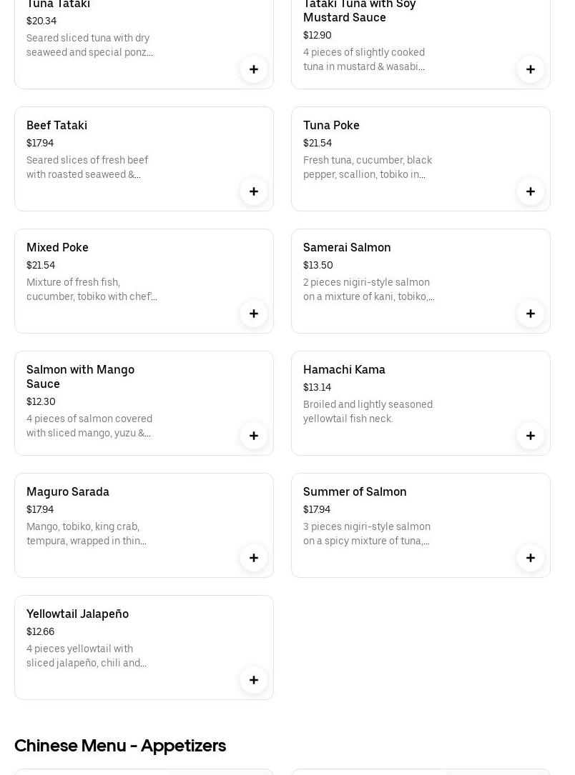Add Tuna Tataki to cart
This screenshot has width=575, height=775.
(x=254, y=69)
